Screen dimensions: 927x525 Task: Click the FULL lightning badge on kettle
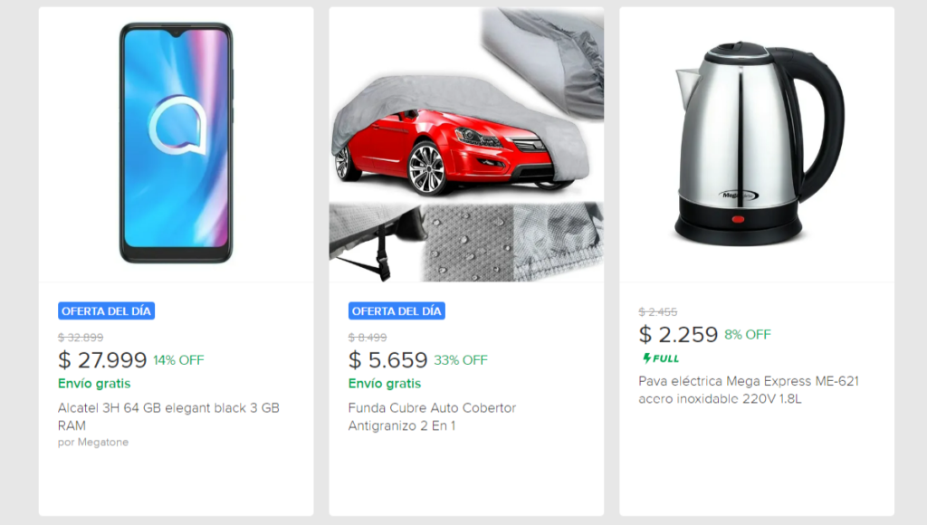tap(660, 358)
